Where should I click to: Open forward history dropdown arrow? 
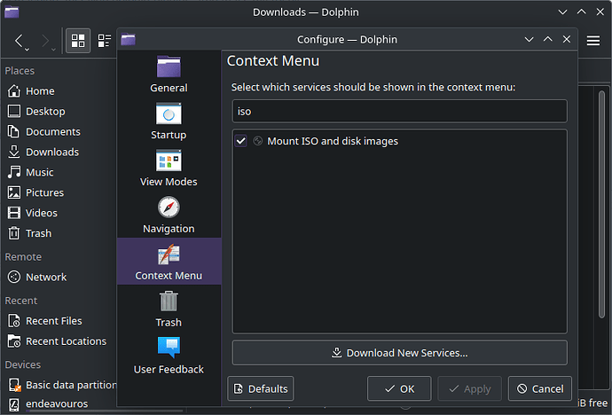(53, 50)
